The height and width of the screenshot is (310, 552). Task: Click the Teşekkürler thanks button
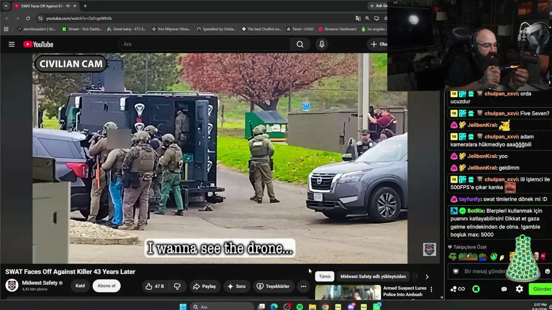pyautogui.click(x=273, y=286)
